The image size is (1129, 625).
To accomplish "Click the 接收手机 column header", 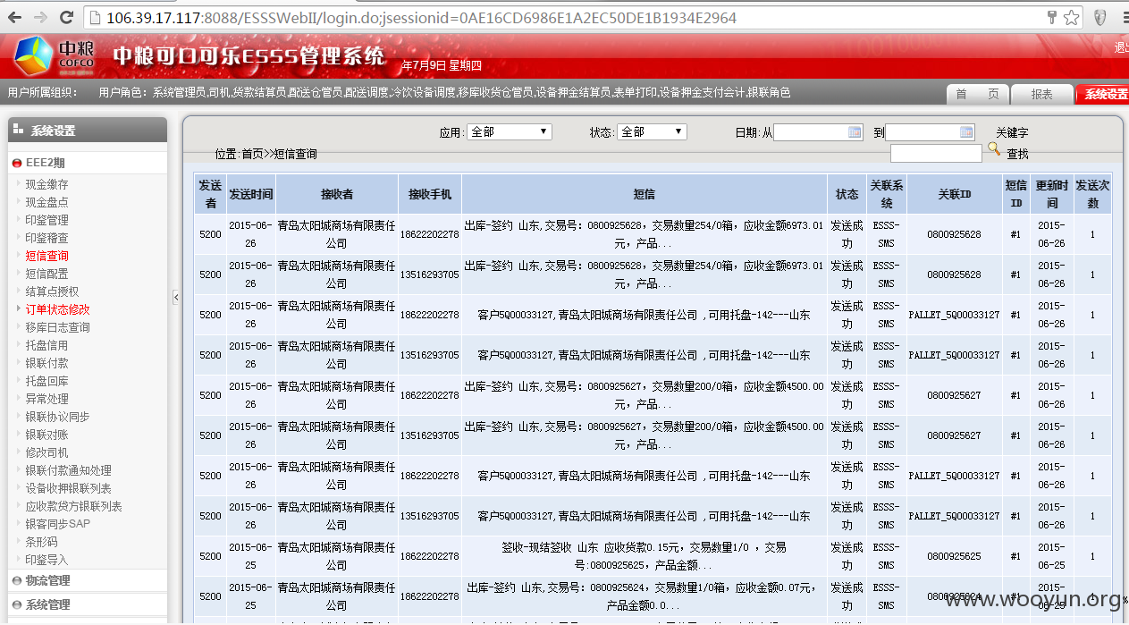I will click(x=429, y=194).
